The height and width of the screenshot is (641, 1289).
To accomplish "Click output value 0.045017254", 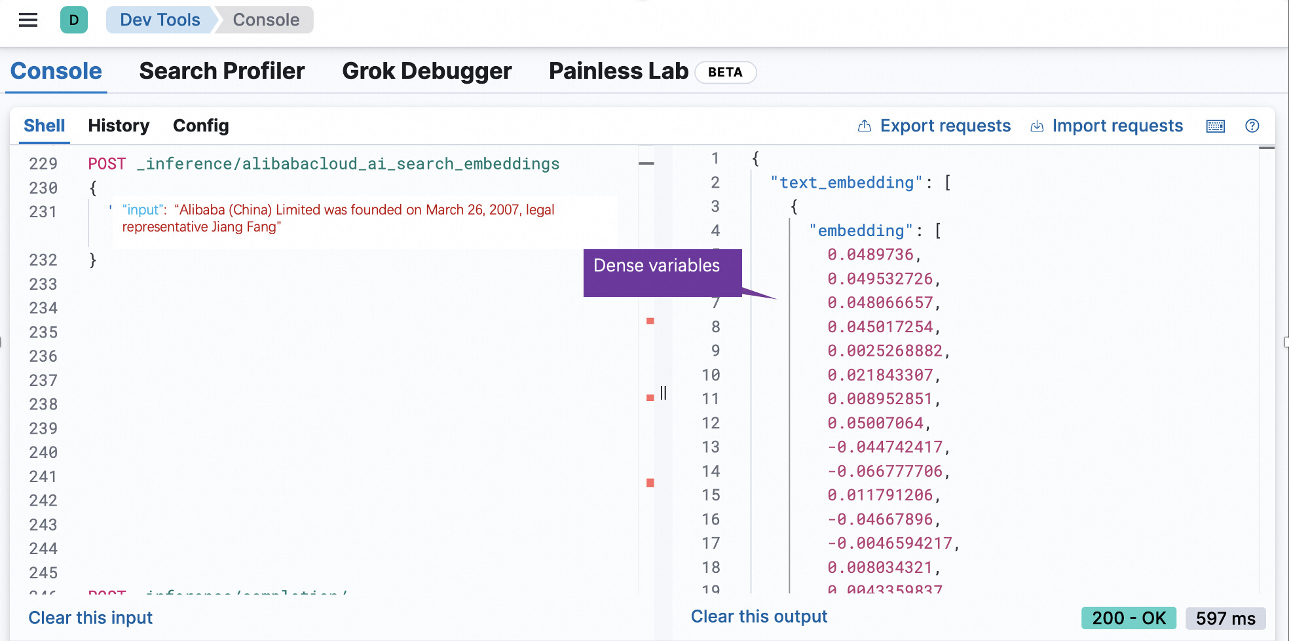I will [x=880, y=327].
